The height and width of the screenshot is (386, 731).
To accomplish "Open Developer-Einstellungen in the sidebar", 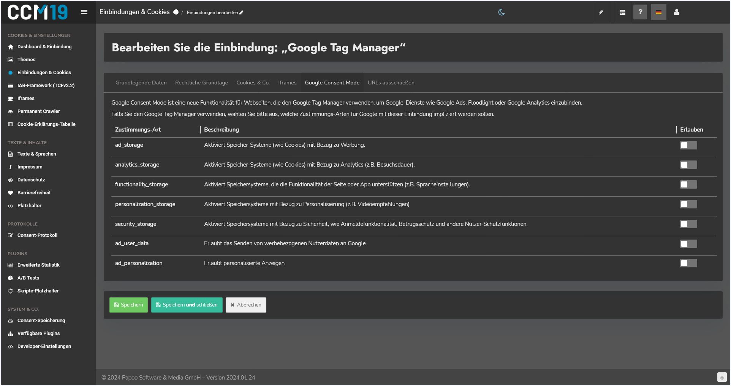I will click(44, 346).
